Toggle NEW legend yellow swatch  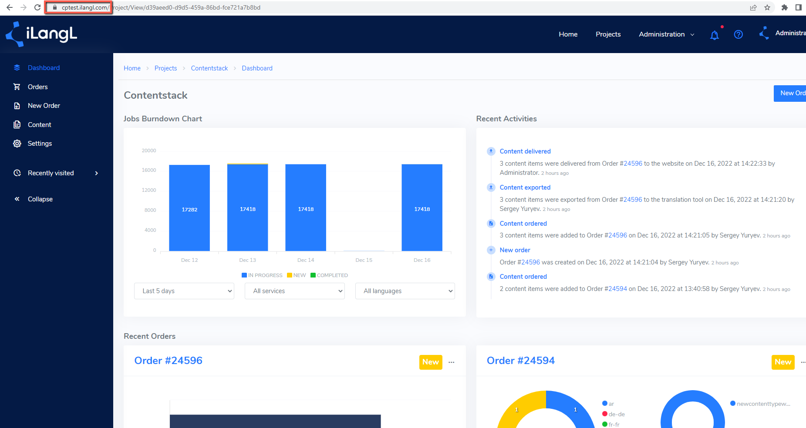click(x=290, y=275)
